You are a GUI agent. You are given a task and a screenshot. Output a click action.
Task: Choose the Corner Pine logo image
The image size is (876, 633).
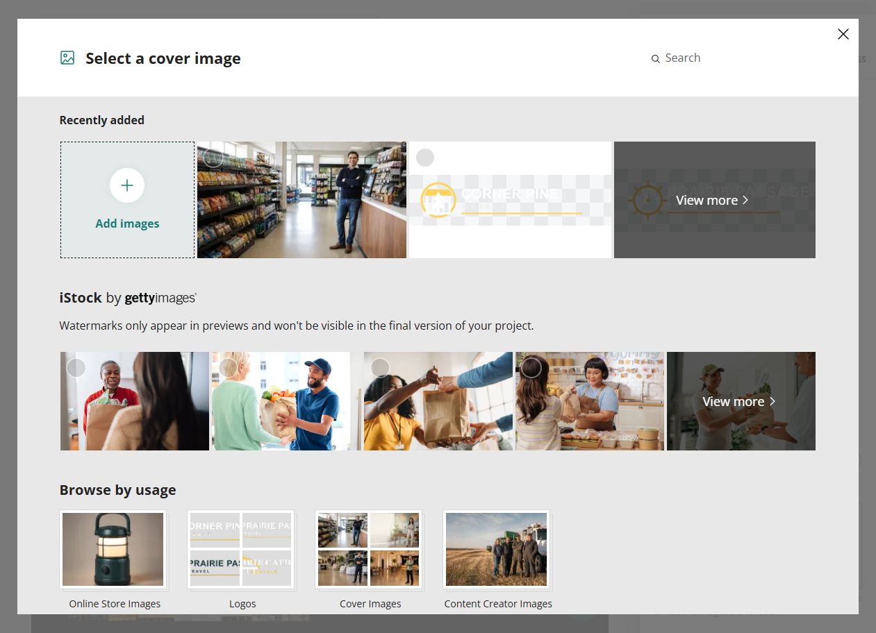point(510,200)
